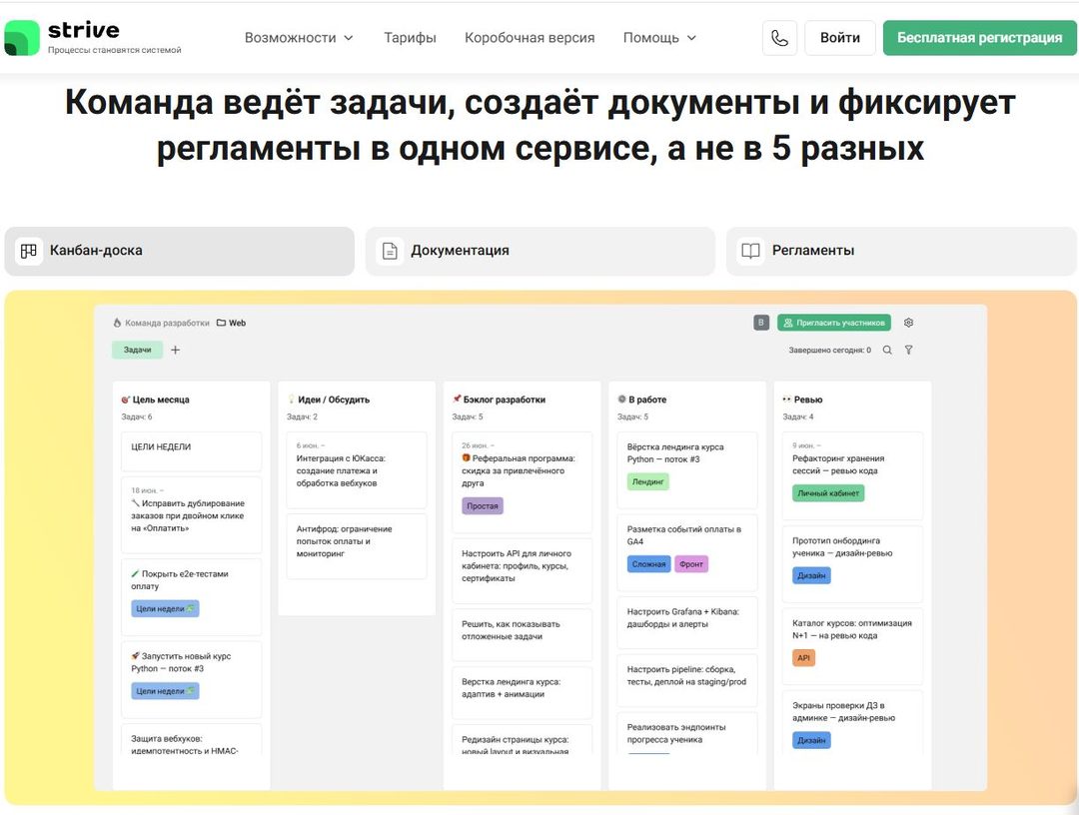
Task: Click Бесплатная регистрация button
Action: tap(980, 38)
